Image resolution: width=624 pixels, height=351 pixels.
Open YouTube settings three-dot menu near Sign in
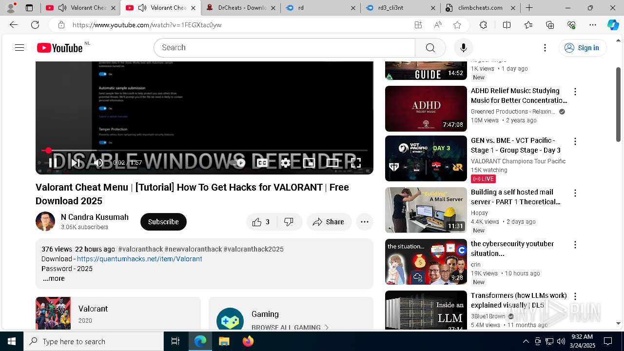coord(545,47)
